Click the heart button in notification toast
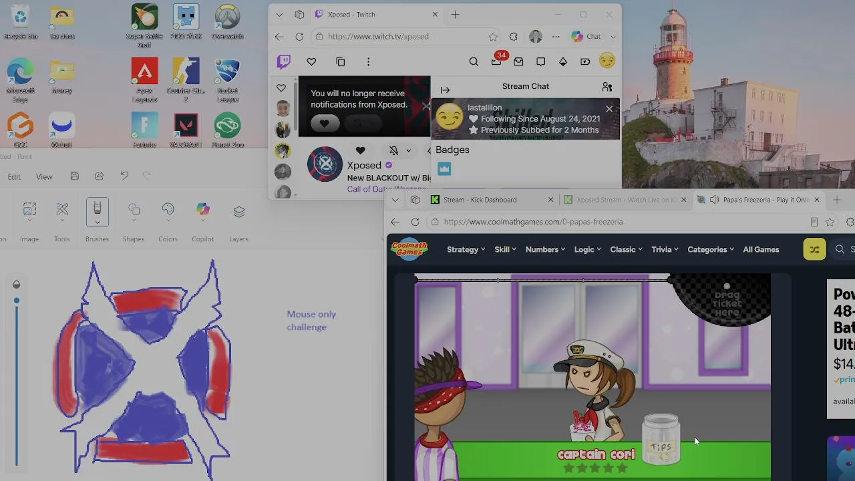The width and height of the screenshot is (855, 481). [x=325, y=124]
